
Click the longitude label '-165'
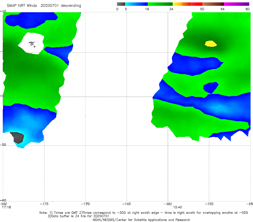[126, 204]
